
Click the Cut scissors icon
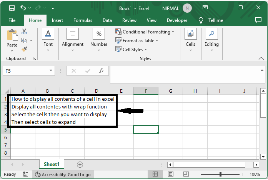[24, 32]
